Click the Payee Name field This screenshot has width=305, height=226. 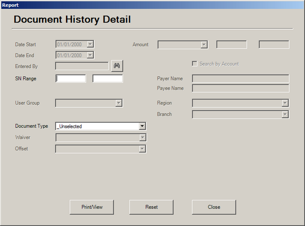click(x=240, y=88)
